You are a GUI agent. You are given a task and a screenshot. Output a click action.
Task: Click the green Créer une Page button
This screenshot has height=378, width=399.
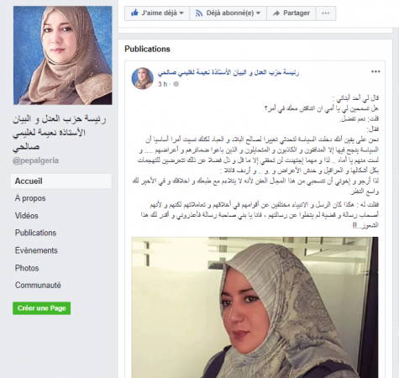point(41,308)
